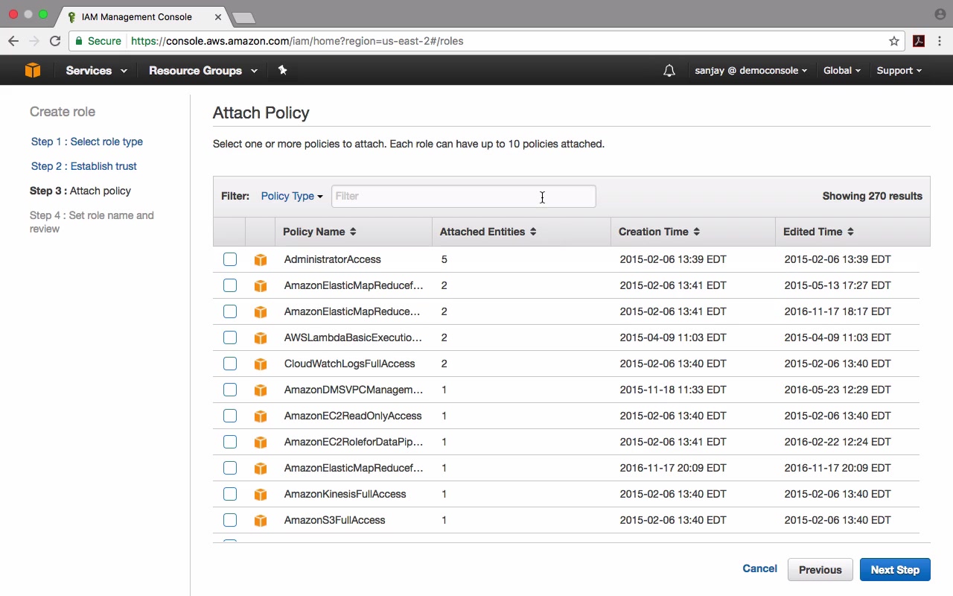Click the pin shortcut icon in navbar

coord(282,70)
